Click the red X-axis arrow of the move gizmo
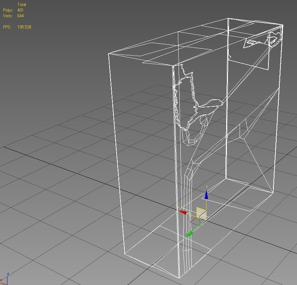Viewport: 297px width, 285px height. (182, 212)
